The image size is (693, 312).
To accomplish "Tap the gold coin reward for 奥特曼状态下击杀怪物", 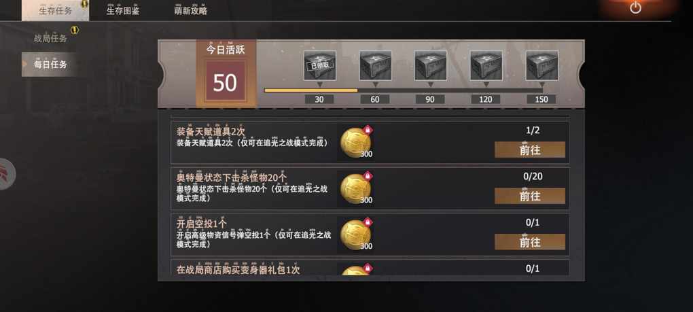I will [357, 188].
